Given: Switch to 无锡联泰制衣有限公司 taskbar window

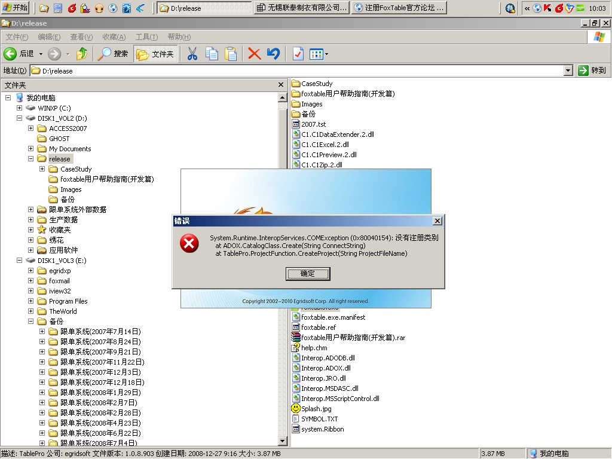Looking at the screenshot, I should pos(301,8).
